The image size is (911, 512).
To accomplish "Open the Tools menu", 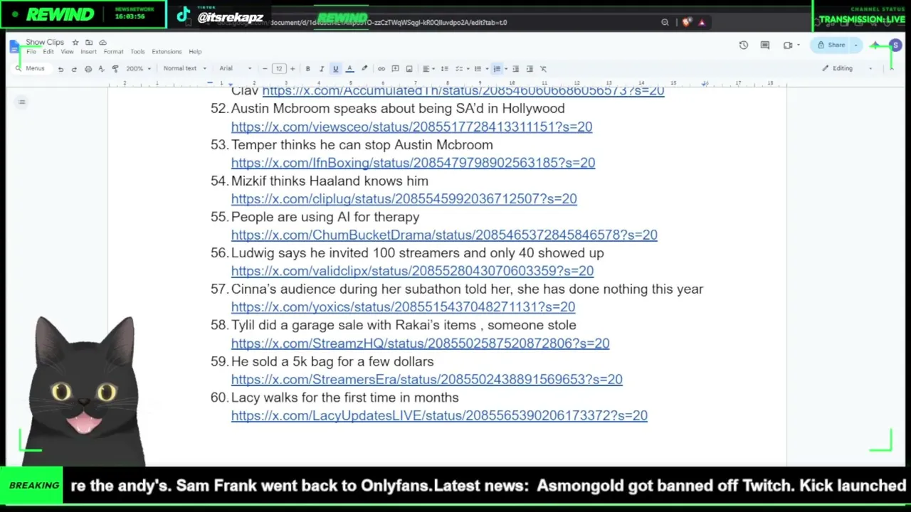I will (x=137, y=52).
